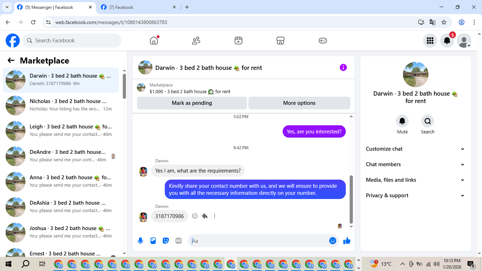The image size is (482, 271).
Task: Open the Facebook menu grid icon
Action: [430, 41]
